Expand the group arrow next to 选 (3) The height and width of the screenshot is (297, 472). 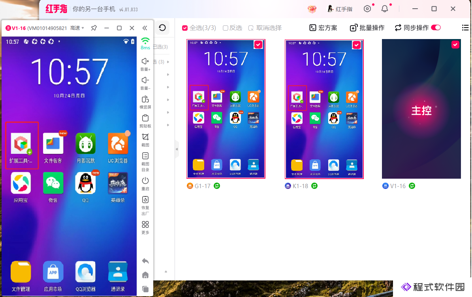coord(168,62)
